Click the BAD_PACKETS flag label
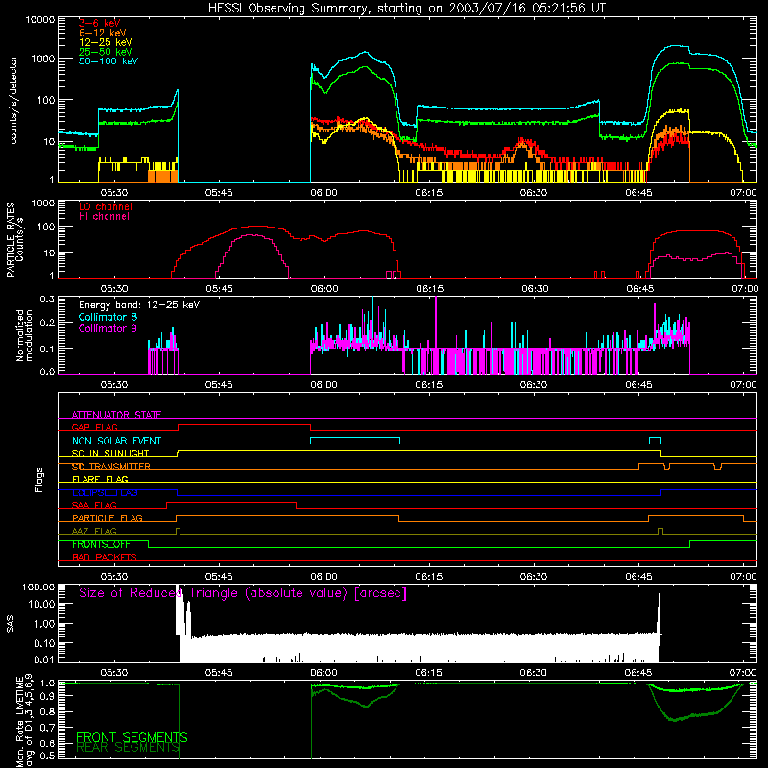 105,557
